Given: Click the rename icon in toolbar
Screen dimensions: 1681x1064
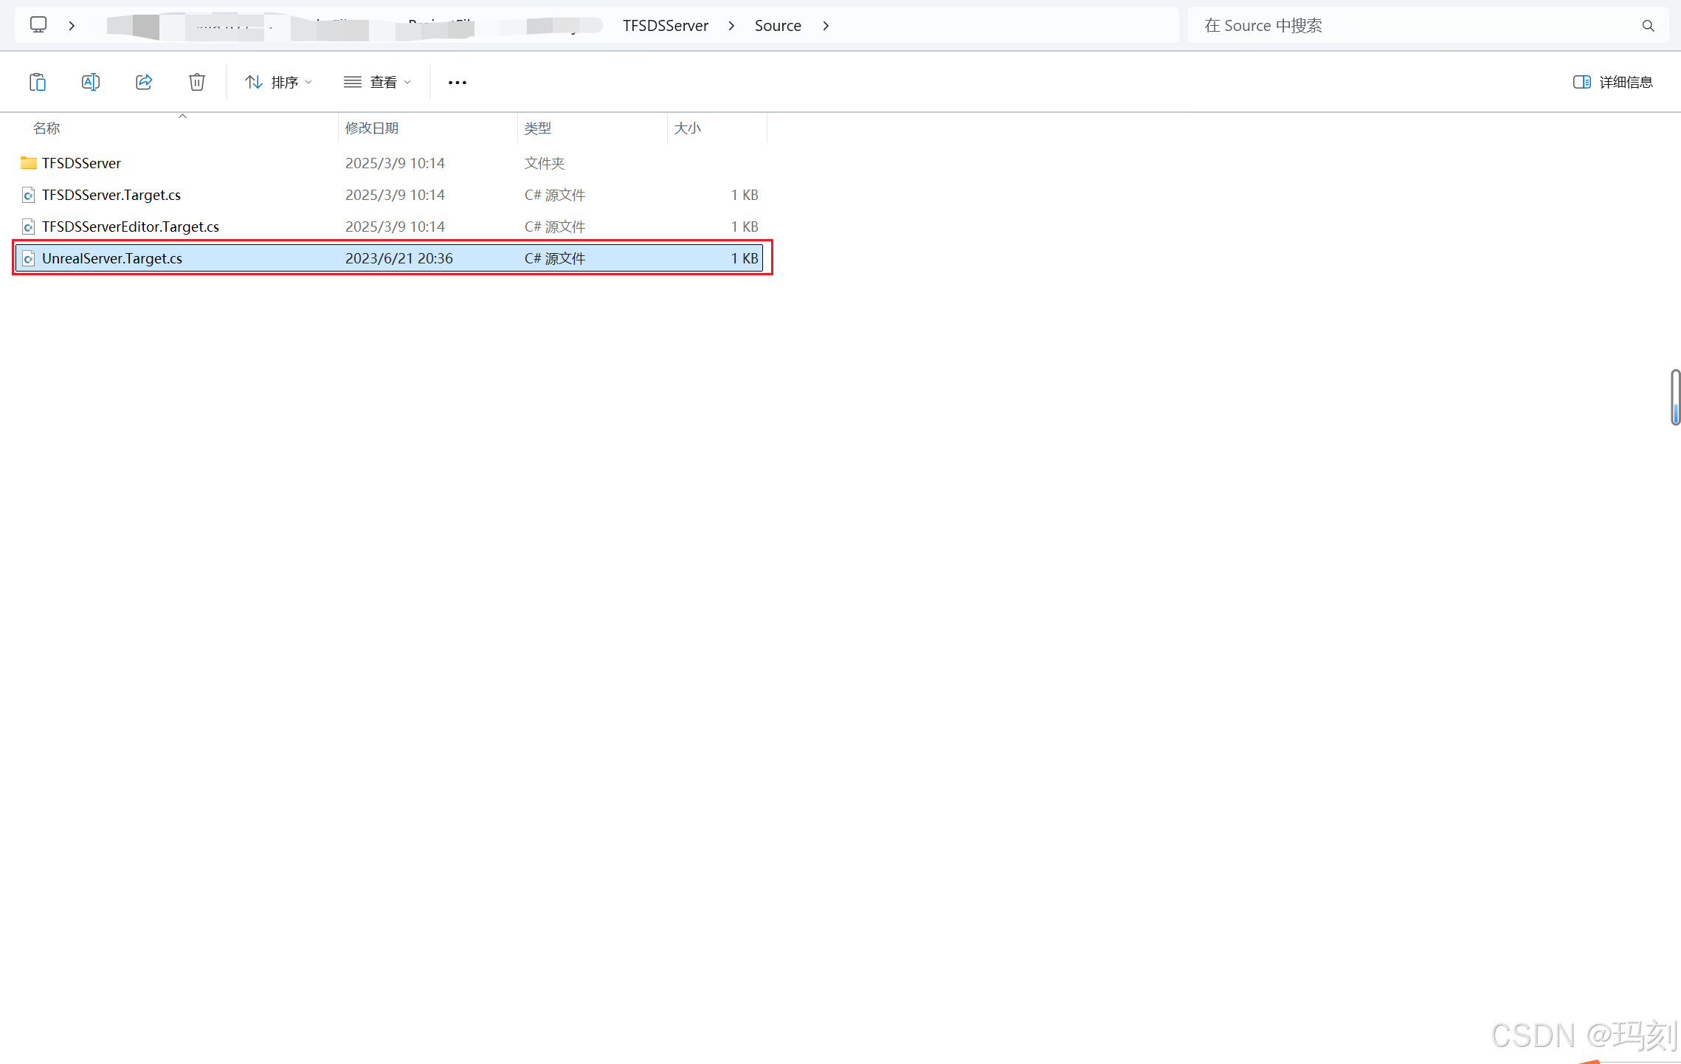Looking at the screenshot, I should click(x=91, y=82).
